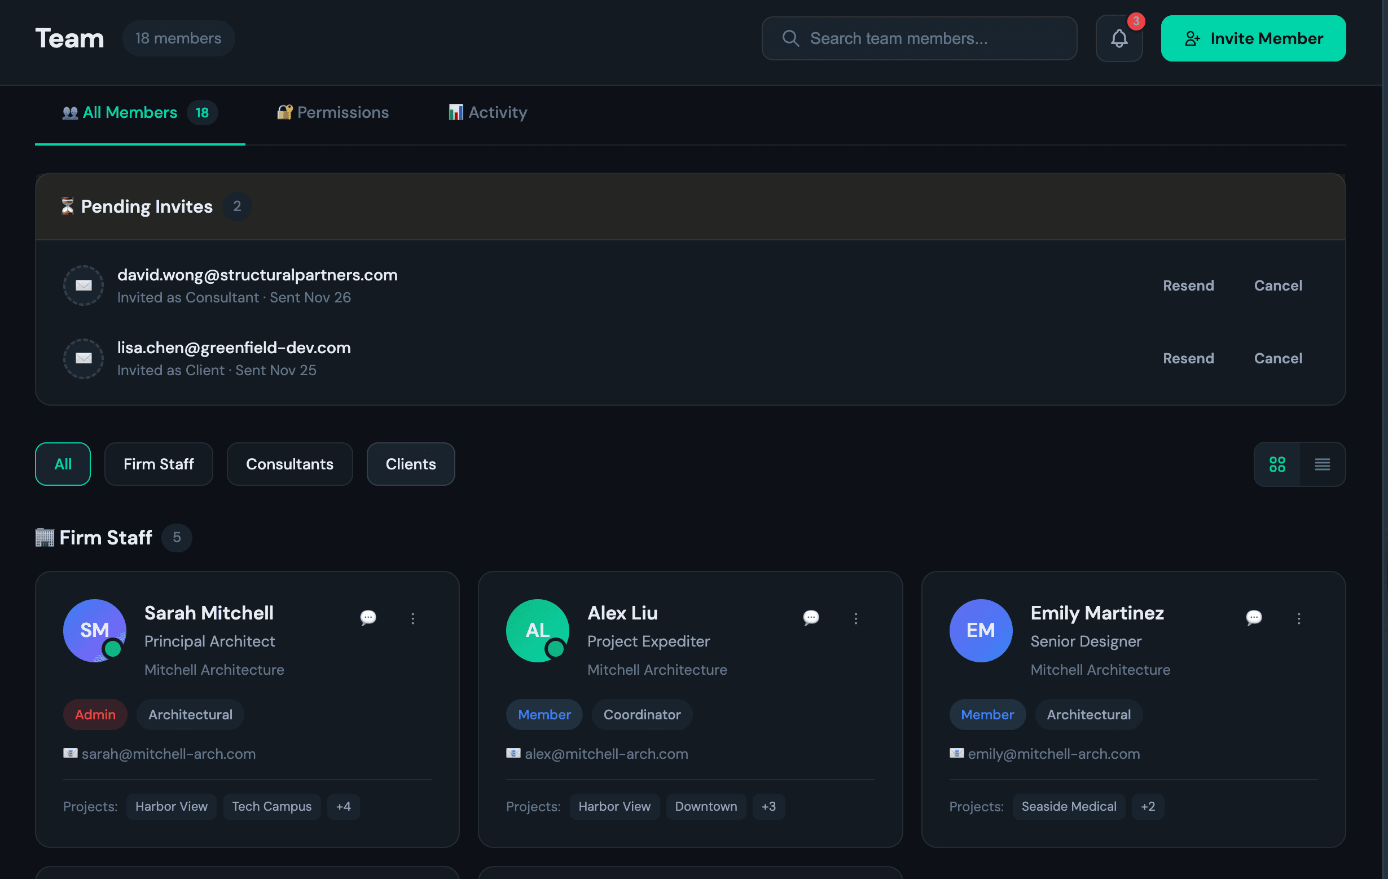Switch to the Permissions tab
Screen dimensions: 1388x879
tap(332, 112)
